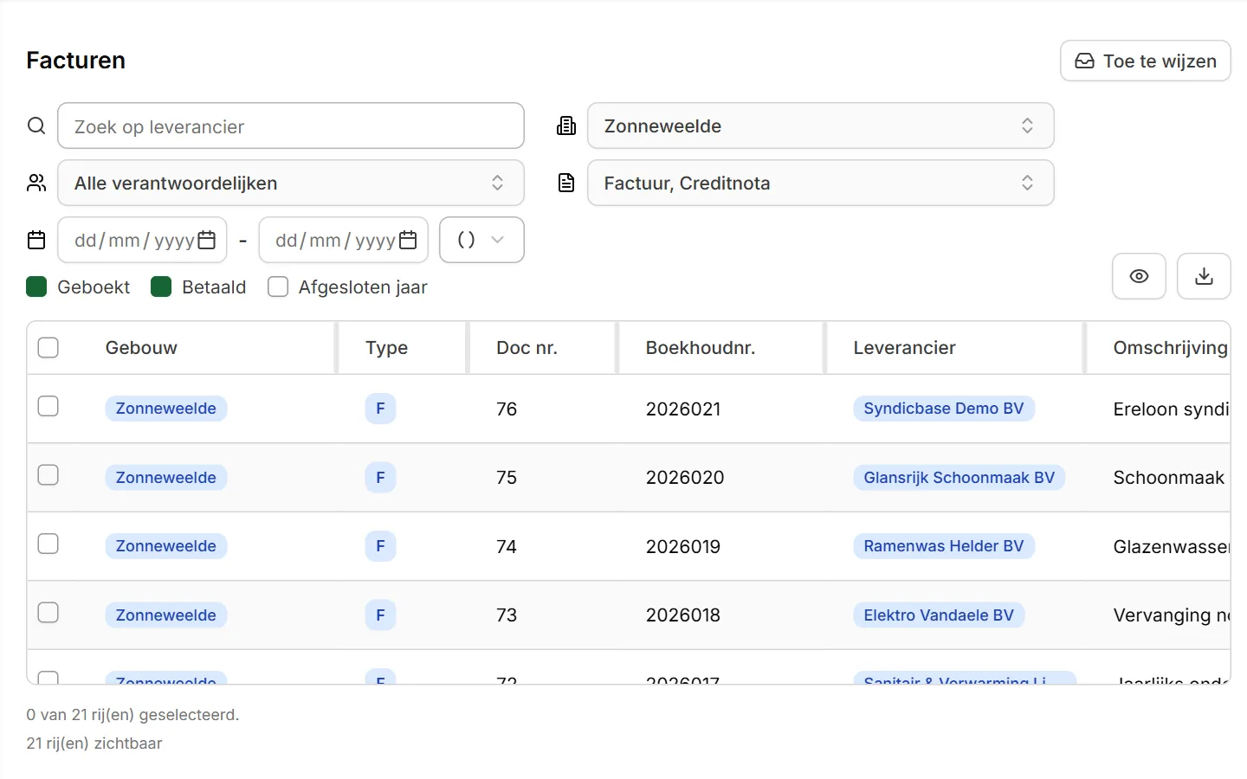Focus the Zoek op leverancier search field

[x=291, y=126]
